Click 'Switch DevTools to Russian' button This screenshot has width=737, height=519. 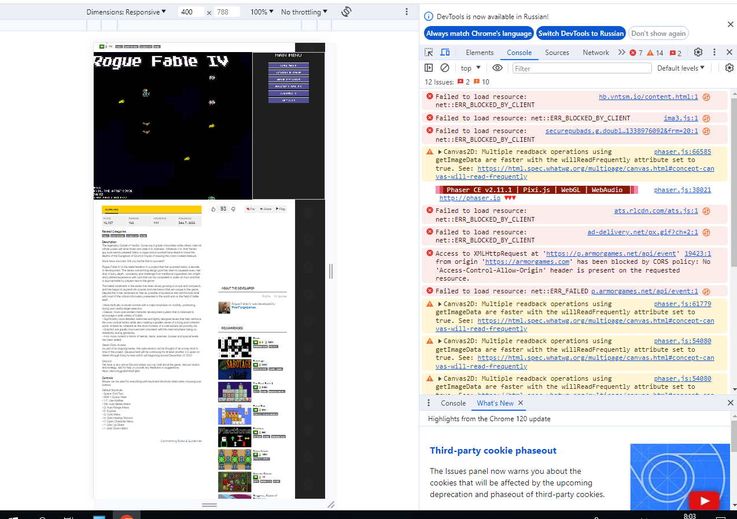click(581, 33)
